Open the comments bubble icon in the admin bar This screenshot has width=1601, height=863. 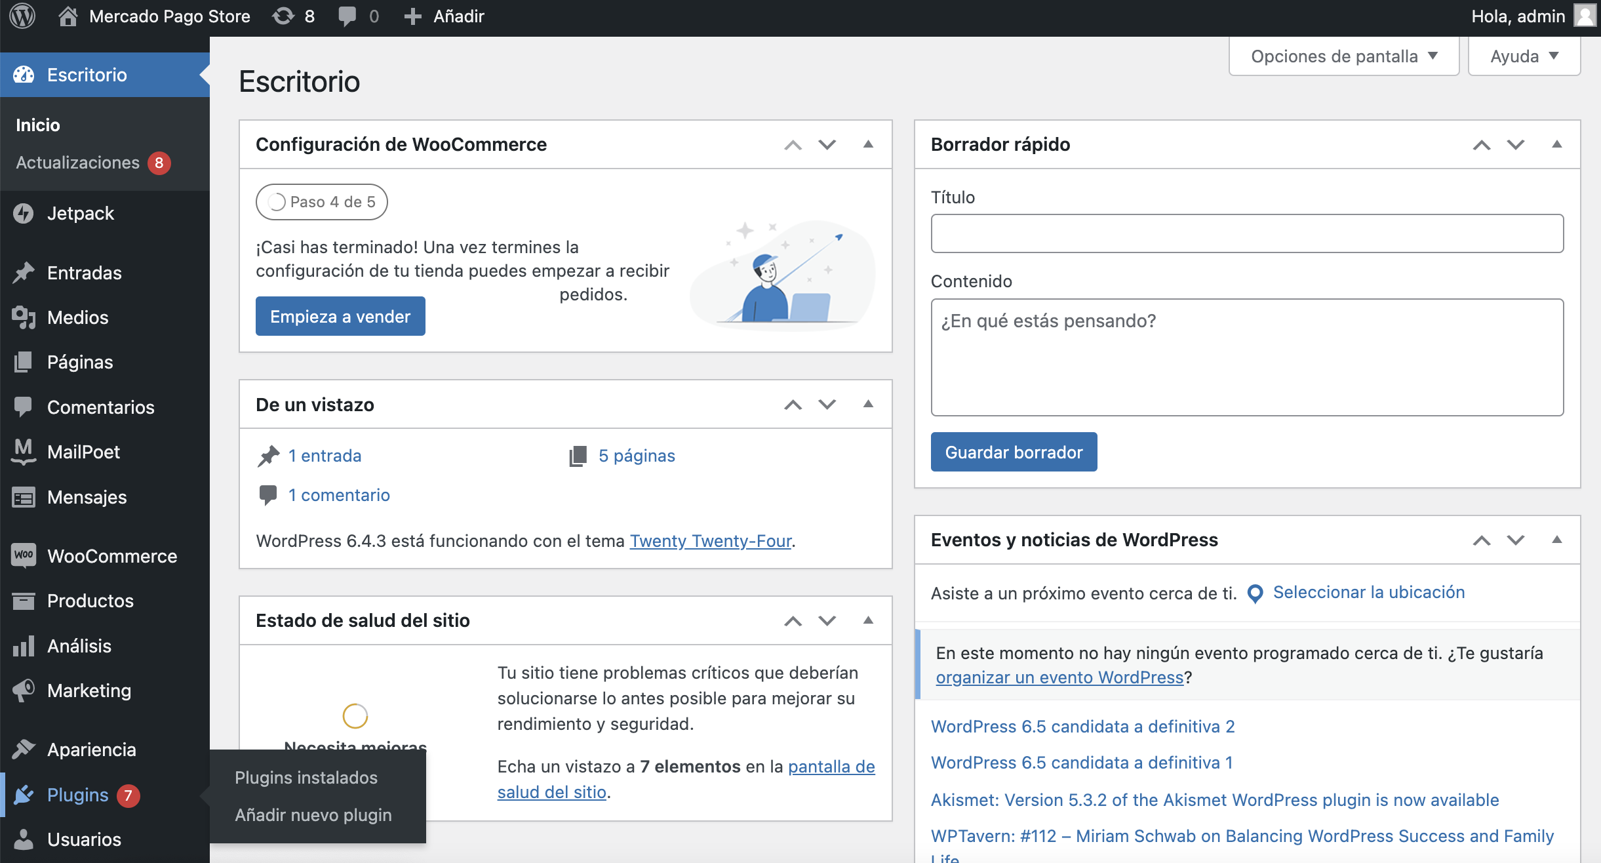[x=347, y=16]
